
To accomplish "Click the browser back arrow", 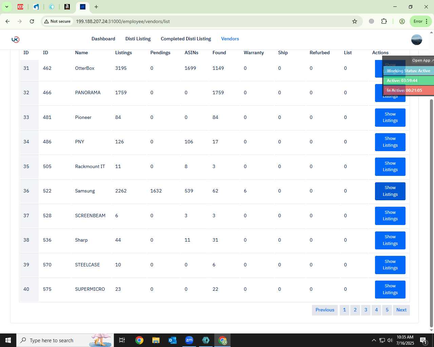I will pos(7,21).
